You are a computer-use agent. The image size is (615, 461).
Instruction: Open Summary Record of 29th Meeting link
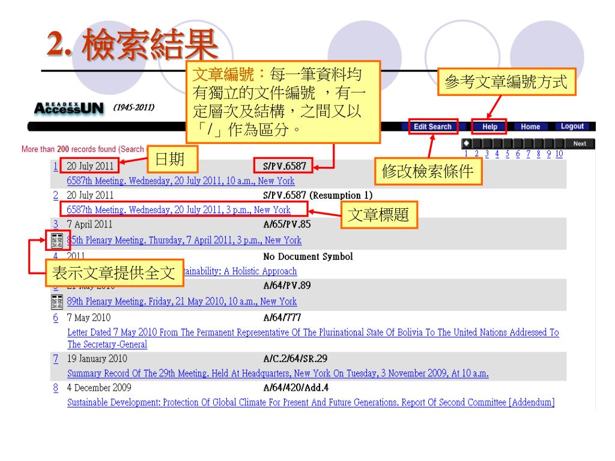tap(277, 373)
